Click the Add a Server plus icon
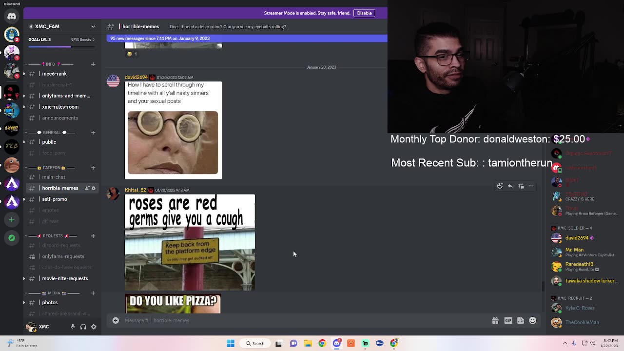Image resolution: width=624 pixels, height=351 pixels. (12, 220)
